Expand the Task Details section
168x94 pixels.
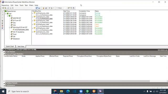point(4,52)
